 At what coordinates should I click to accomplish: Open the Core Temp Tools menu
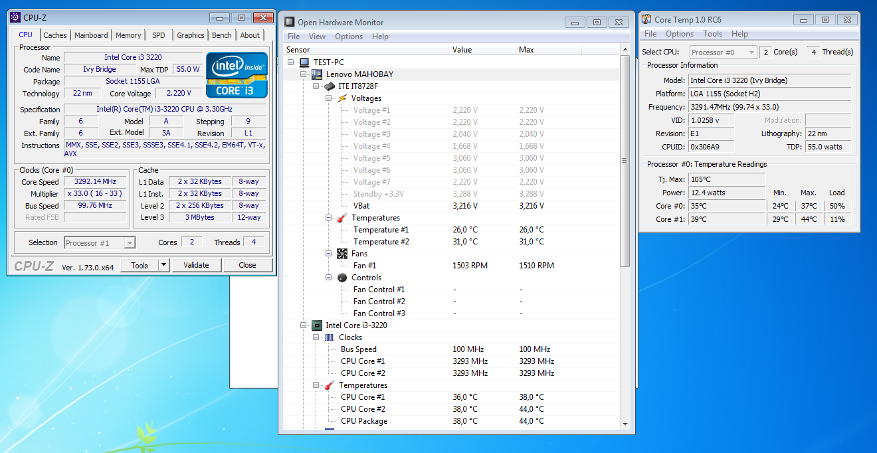[x=713, y=34]
